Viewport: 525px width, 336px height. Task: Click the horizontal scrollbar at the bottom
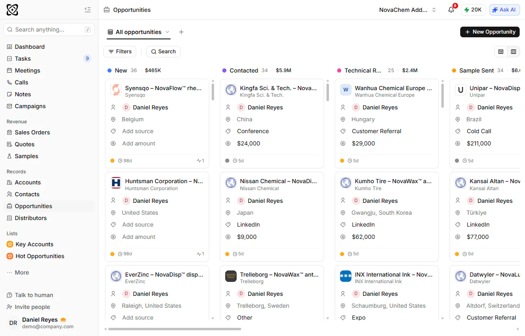click(x=175, y=329)
